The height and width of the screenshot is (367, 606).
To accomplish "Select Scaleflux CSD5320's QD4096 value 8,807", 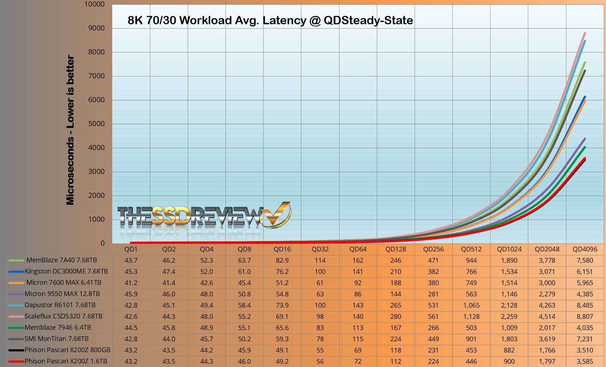I will [585, 317].
